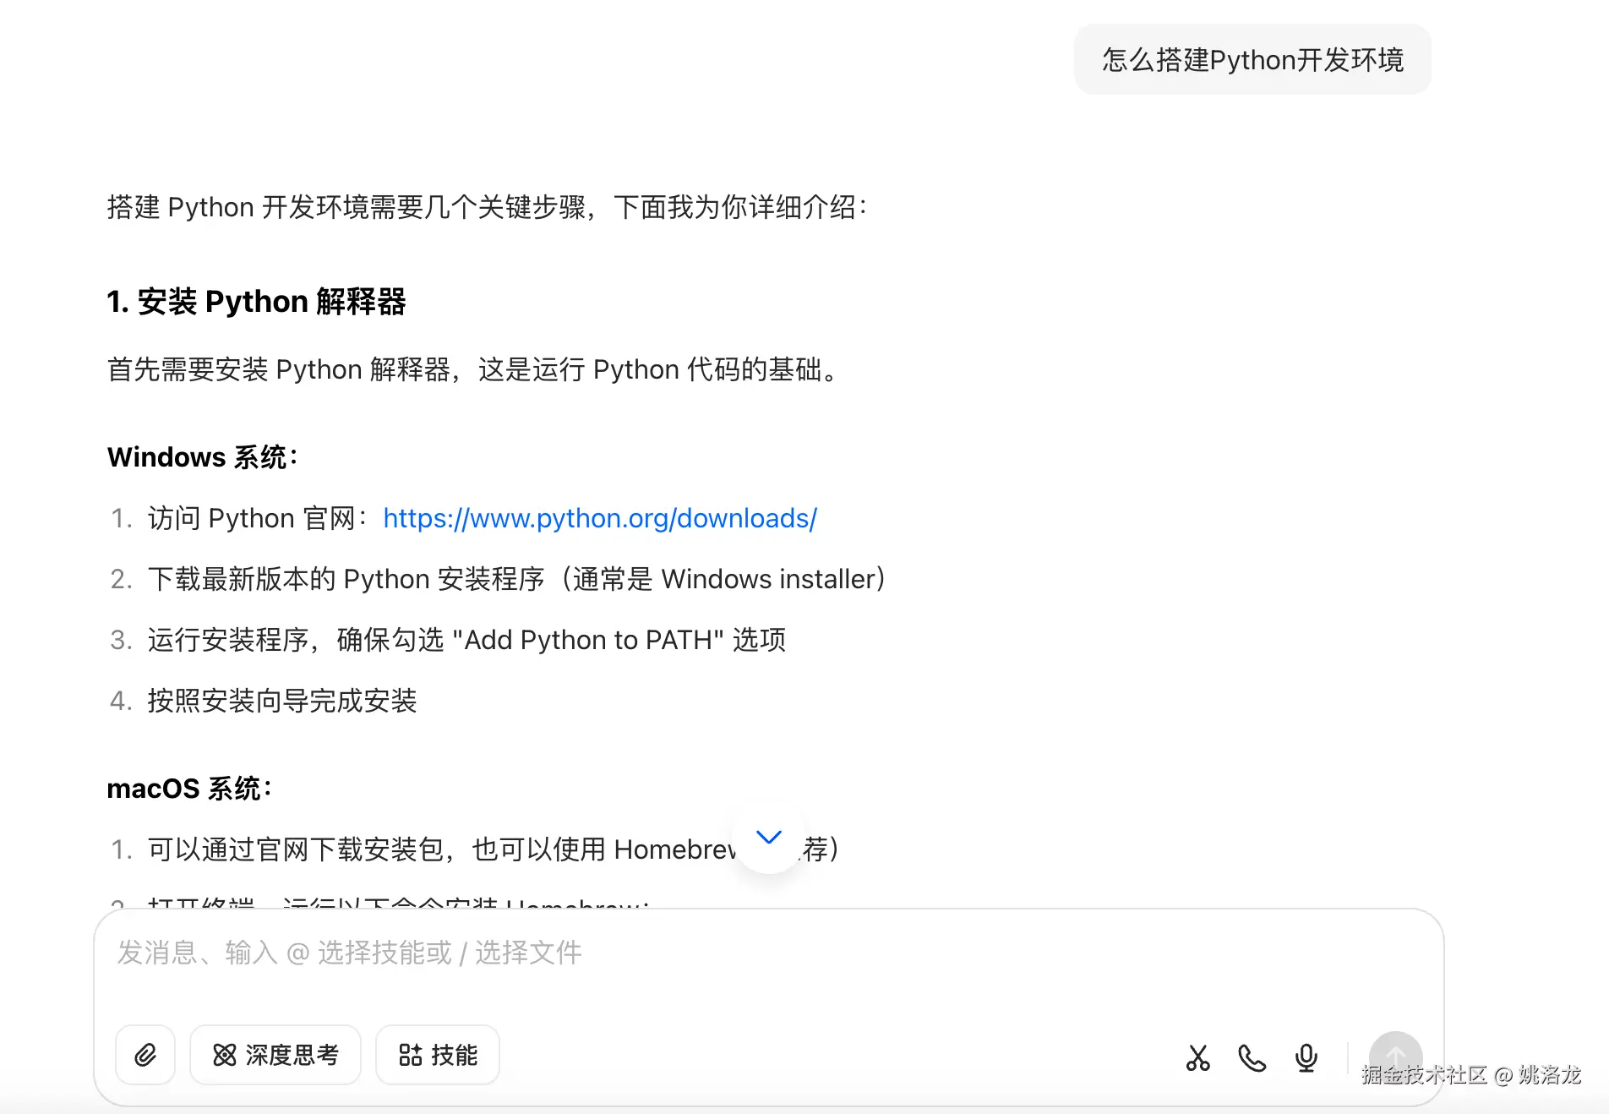Screen dimensions: 1609x1114
Task: Click the step mentioning Windows installer
Action: tap(516, 579)
